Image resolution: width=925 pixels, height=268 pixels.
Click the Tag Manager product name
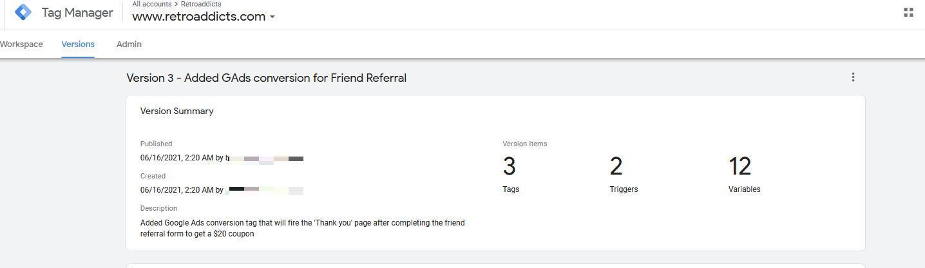coord(77,13)
